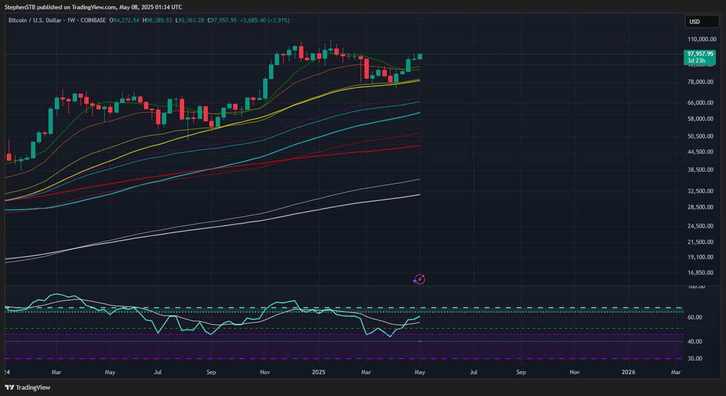Viewport: 726px width, 396px height.
Task: Click the COINBASE exchange label
Action: (x=92, y=20)
